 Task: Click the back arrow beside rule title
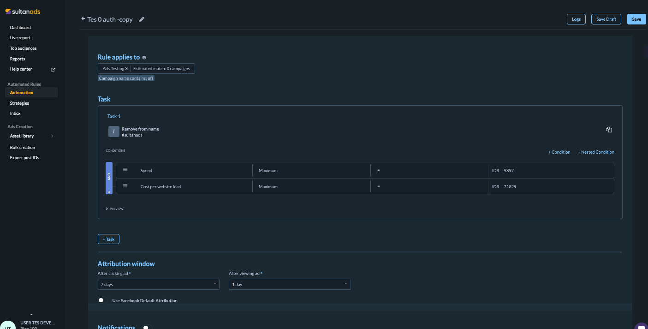[83, 19]
